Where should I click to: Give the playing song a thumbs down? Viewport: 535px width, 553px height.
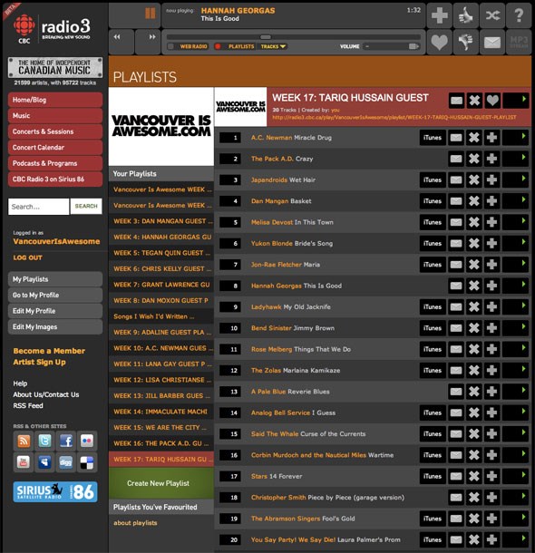click(466, 42)
